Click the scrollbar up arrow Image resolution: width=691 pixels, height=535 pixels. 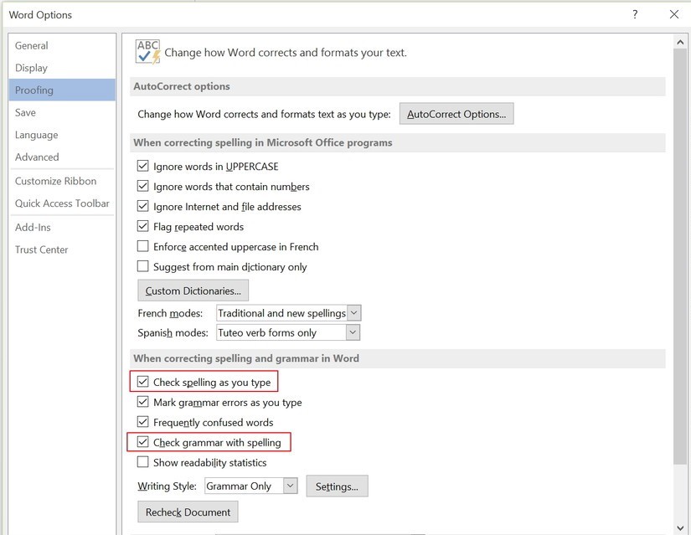pos(680,43)
